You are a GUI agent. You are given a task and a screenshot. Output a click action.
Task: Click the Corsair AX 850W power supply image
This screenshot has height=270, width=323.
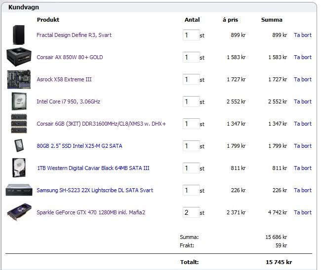pyautogui.click(x=19, y=57)
